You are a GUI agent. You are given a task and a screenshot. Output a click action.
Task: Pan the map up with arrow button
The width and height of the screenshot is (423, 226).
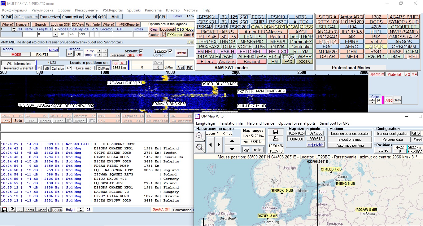coord(232,141)
